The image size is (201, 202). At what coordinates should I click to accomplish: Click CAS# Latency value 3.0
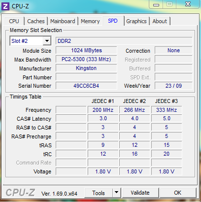[103, 118]
